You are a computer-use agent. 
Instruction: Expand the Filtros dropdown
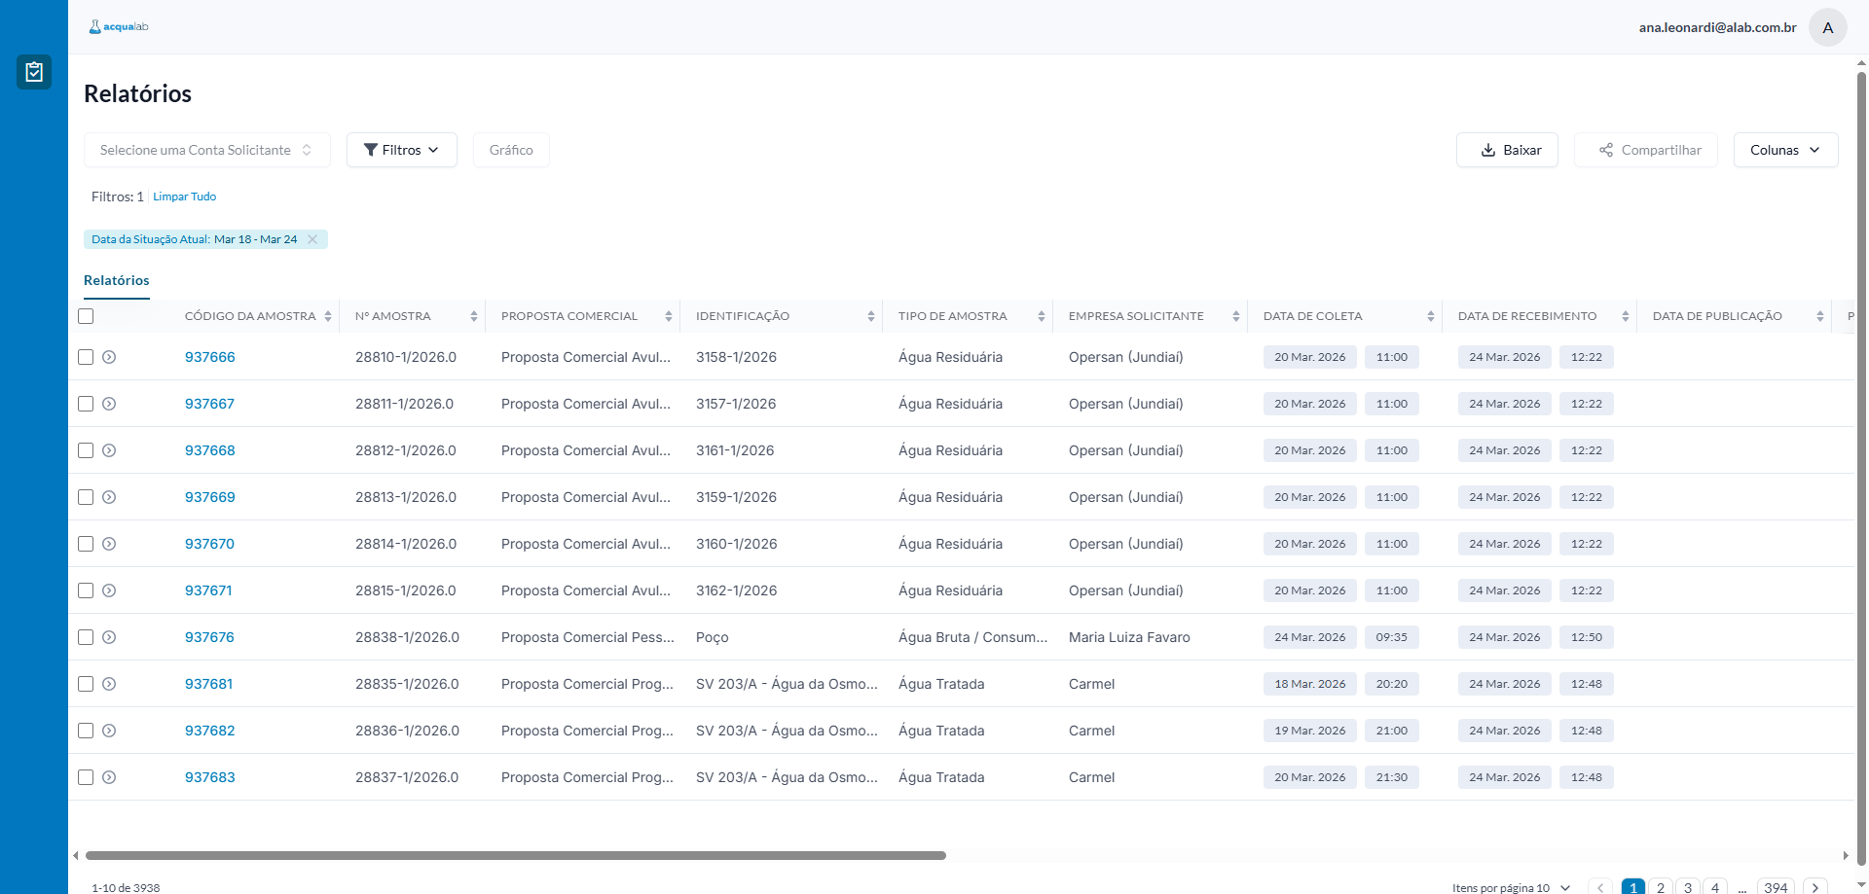[x=401, y=150]
